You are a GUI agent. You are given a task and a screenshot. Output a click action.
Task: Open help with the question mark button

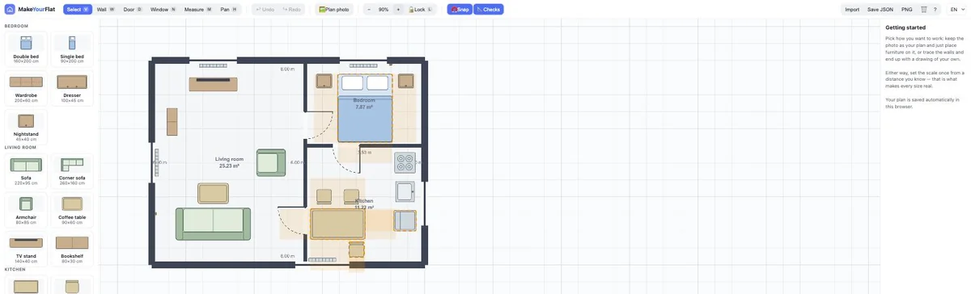coord(935,10)
